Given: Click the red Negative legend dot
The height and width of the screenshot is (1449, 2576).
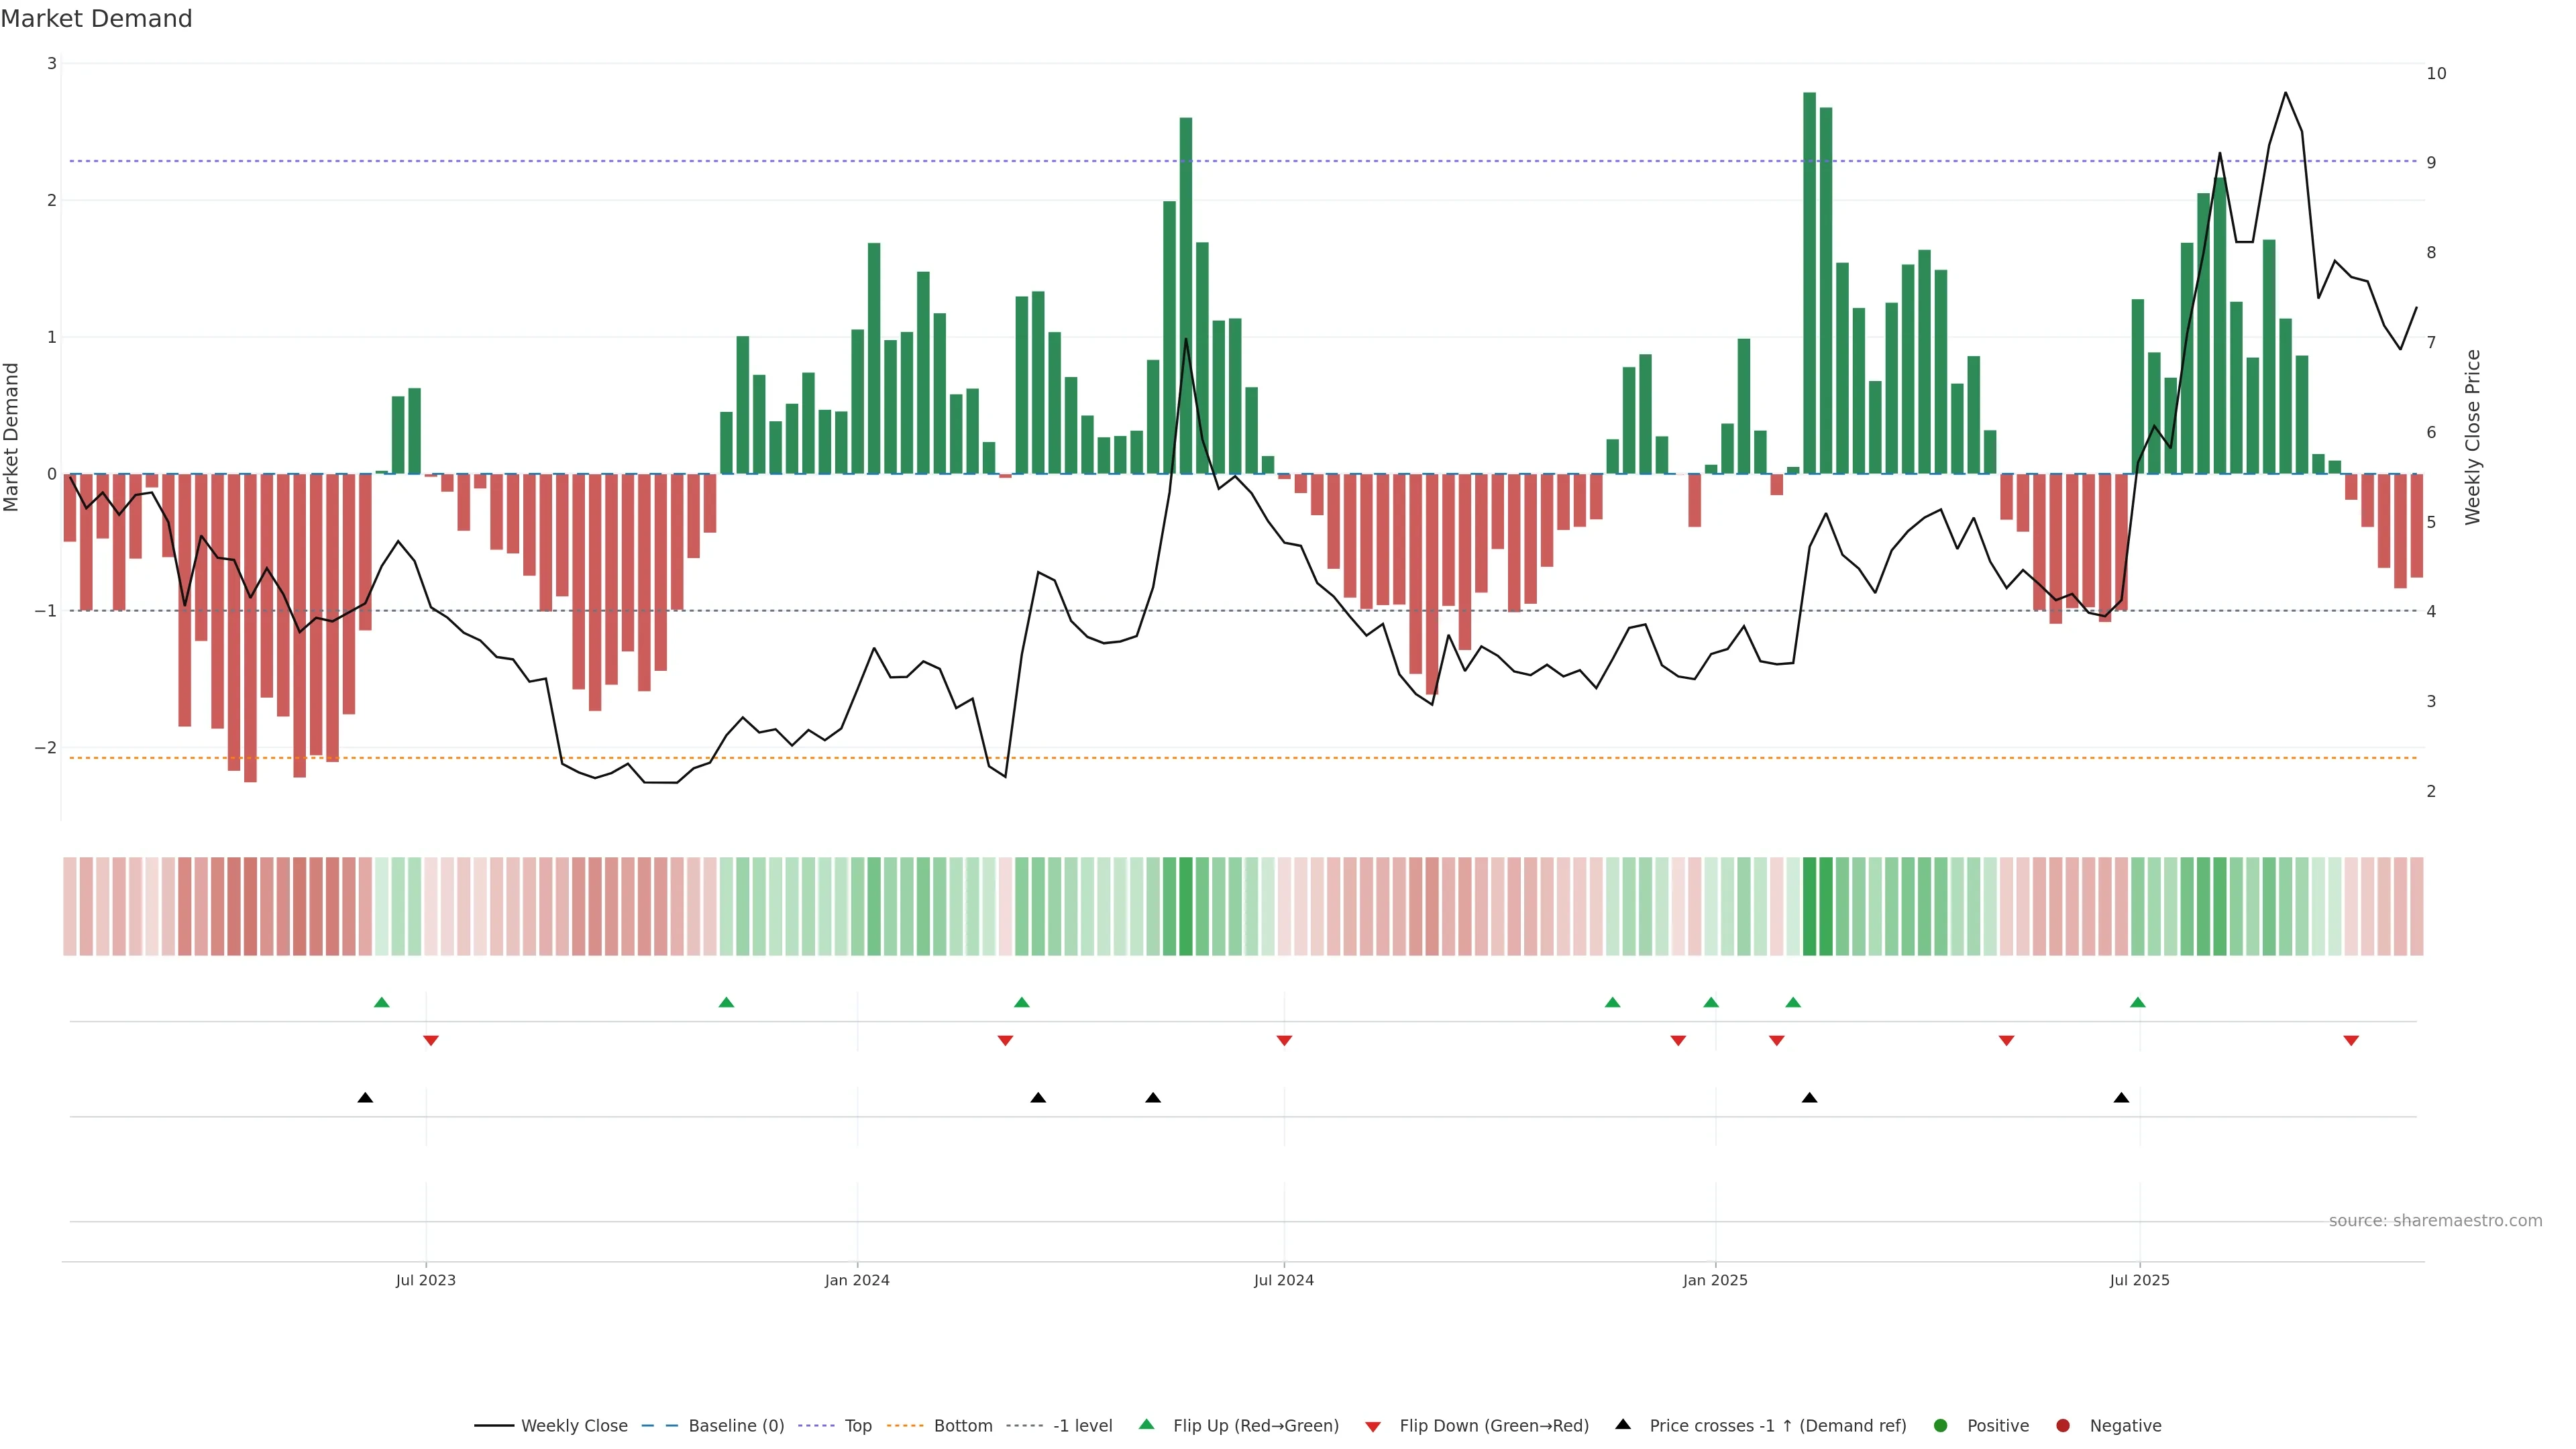Looking at the screenshot, I should click(2063, 1425).
